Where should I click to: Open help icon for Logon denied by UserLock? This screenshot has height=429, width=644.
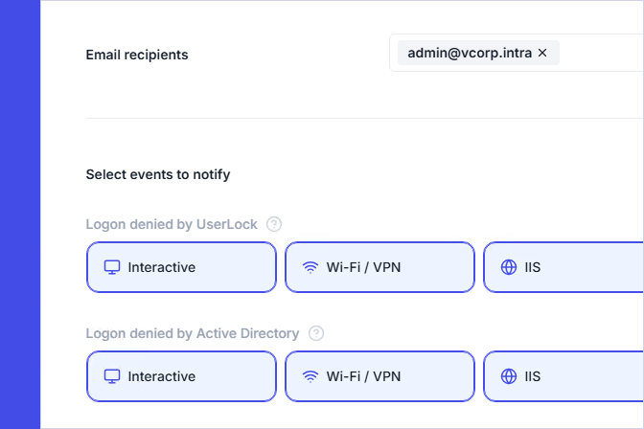click(274, 225)
